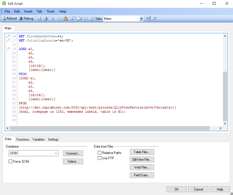
Task: Click the Web Files... button
Action: [x=142, y=167]
